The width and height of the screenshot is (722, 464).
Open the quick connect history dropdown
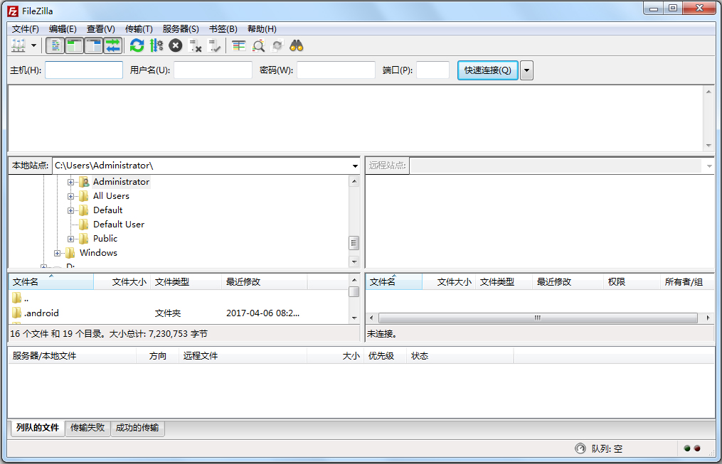pos(527,70)
